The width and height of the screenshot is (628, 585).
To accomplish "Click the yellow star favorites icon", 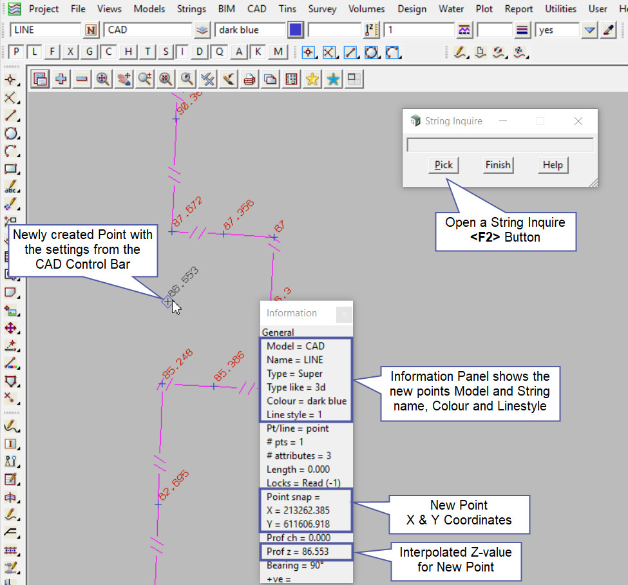I will point(312,79).
